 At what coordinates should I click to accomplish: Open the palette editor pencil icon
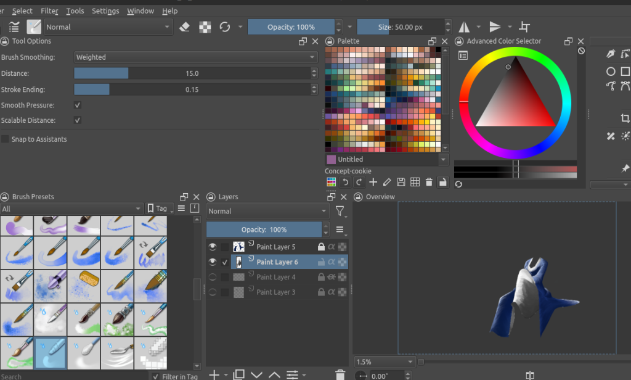[387, 181]
